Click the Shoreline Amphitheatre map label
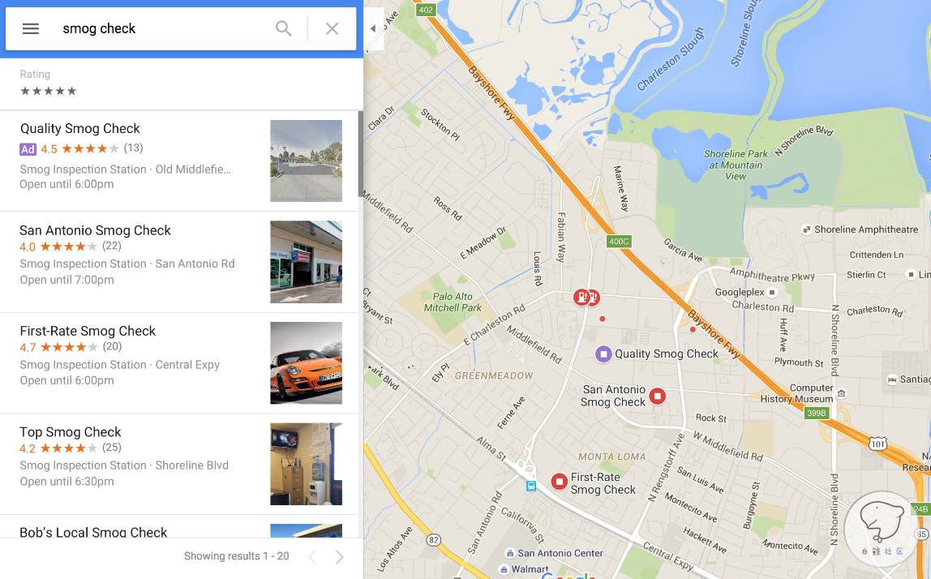Screen dimensions: 931x579 (x=865, y=229)
